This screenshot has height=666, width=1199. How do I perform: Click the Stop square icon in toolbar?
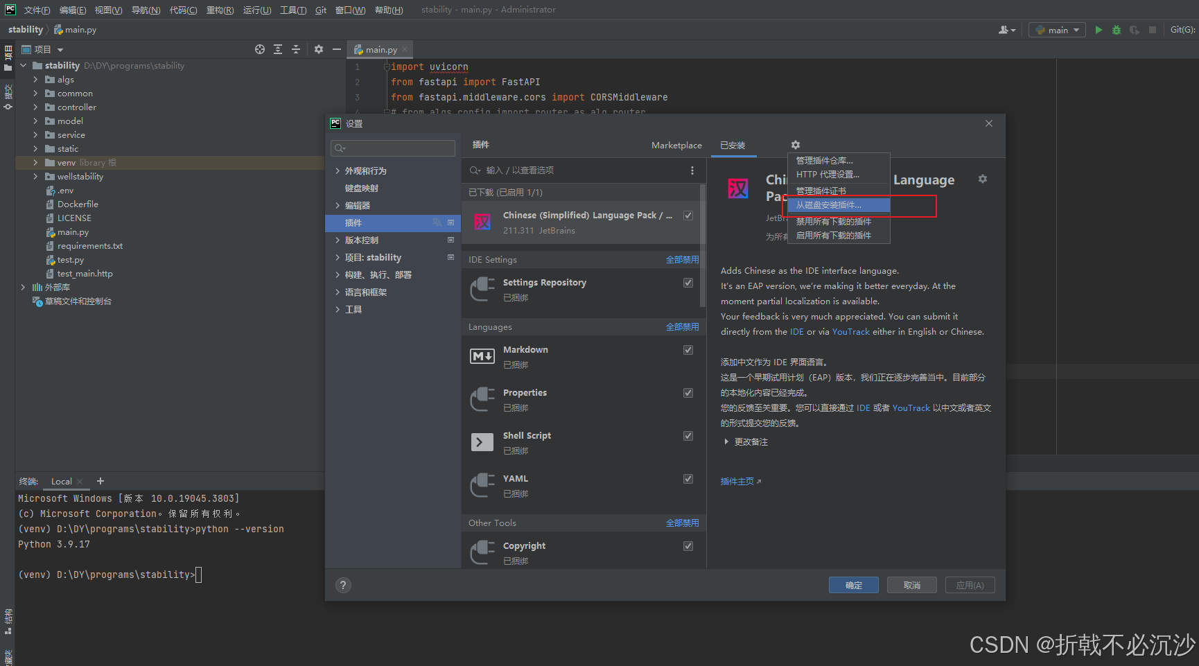[x=1153, y=30]
